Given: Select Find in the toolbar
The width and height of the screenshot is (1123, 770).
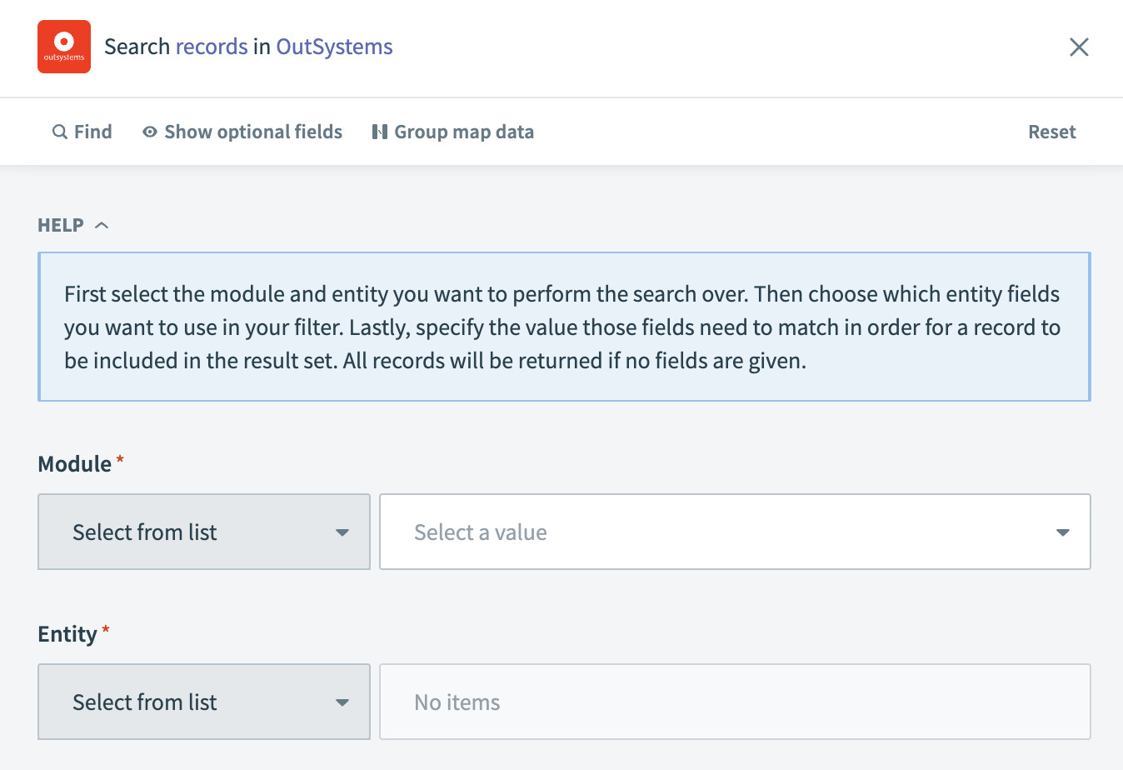Looking at the screenshot, I should [82, 132].
